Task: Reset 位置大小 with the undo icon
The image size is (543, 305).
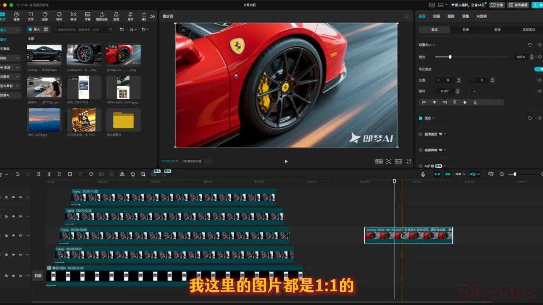Action: [x=529, y=44]
